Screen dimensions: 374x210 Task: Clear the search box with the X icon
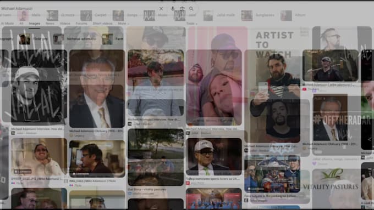pos(161,9)
